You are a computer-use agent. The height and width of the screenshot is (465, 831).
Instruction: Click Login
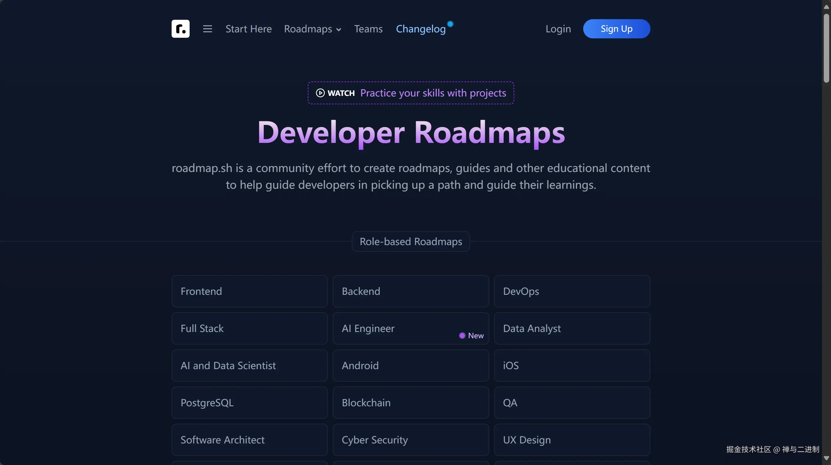point(558,29)
